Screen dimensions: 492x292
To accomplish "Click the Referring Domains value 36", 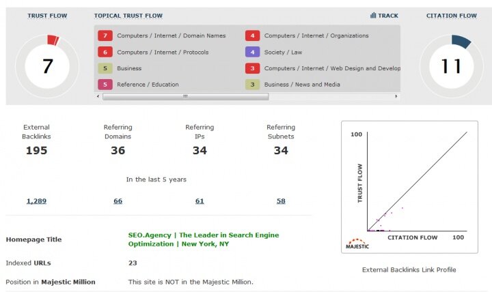I will pyautogui.click(x=118, y=150).
